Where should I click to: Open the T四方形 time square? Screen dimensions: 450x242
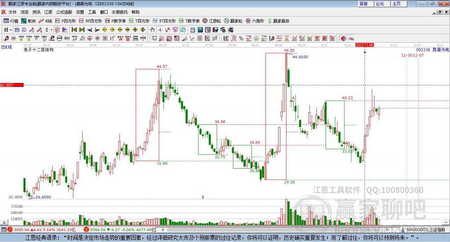coord(139,21)
